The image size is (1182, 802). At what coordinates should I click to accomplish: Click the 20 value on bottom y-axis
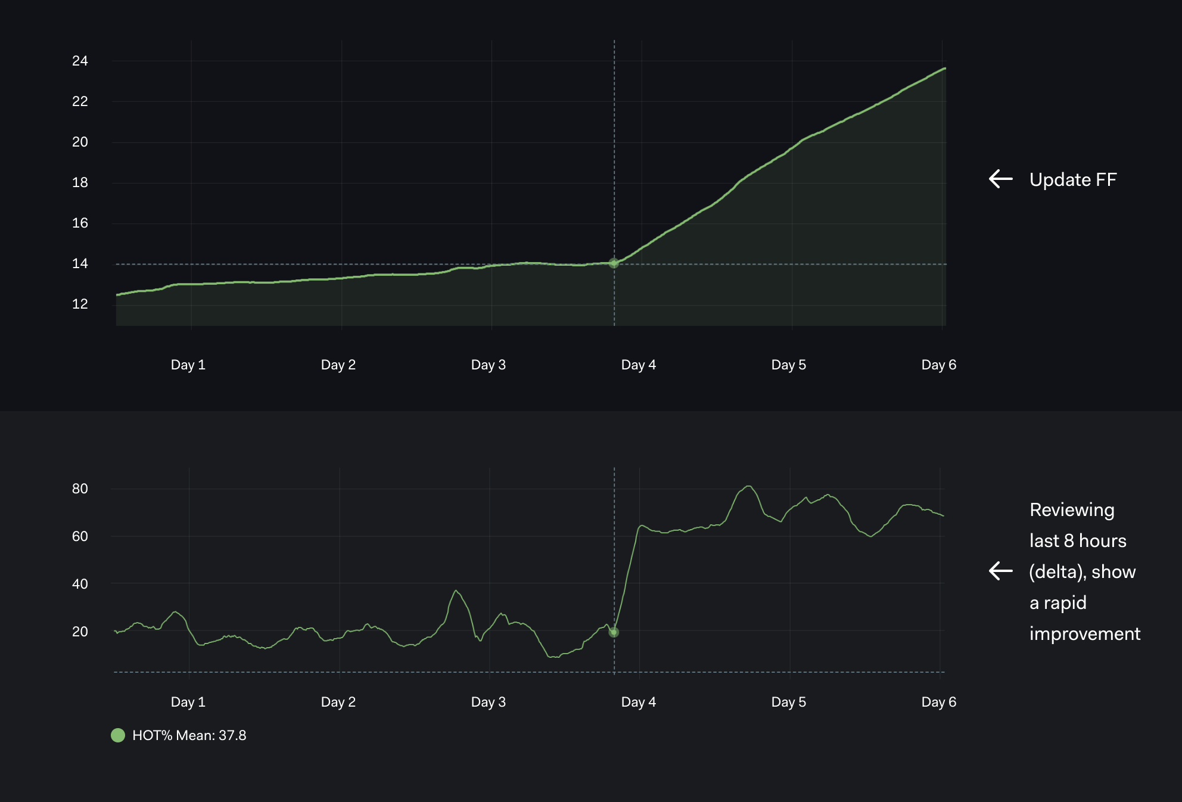click(80, 632)
